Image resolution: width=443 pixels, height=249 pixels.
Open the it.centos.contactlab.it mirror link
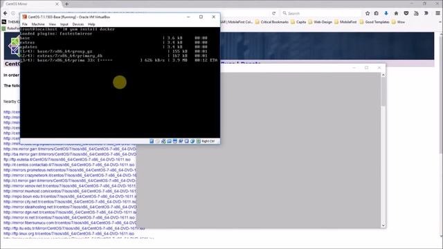tap(69, 165)
